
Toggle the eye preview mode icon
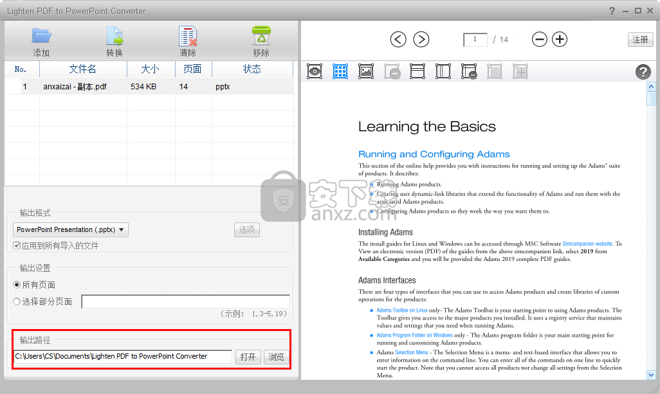pyautogui.click(x=315, y=71)
